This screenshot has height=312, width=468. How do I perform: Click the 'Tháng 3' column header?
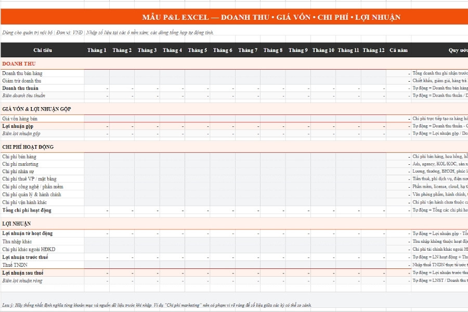pos(147,50)
